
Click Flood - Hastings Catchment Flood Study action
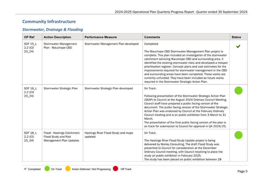point(62,137)
